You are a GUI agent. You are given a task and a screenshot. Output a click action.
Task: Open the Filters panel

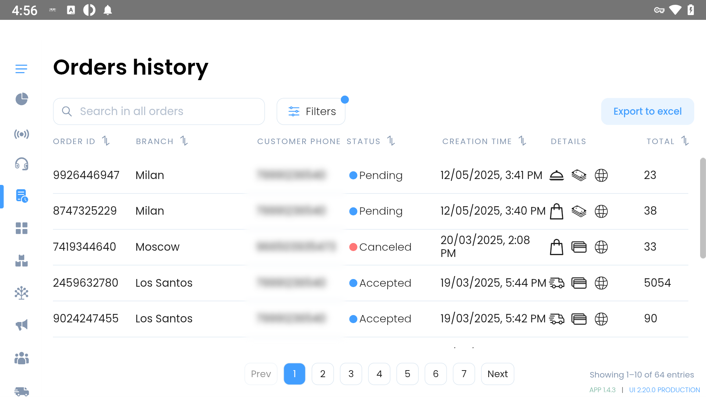click(x=311, y=111)
